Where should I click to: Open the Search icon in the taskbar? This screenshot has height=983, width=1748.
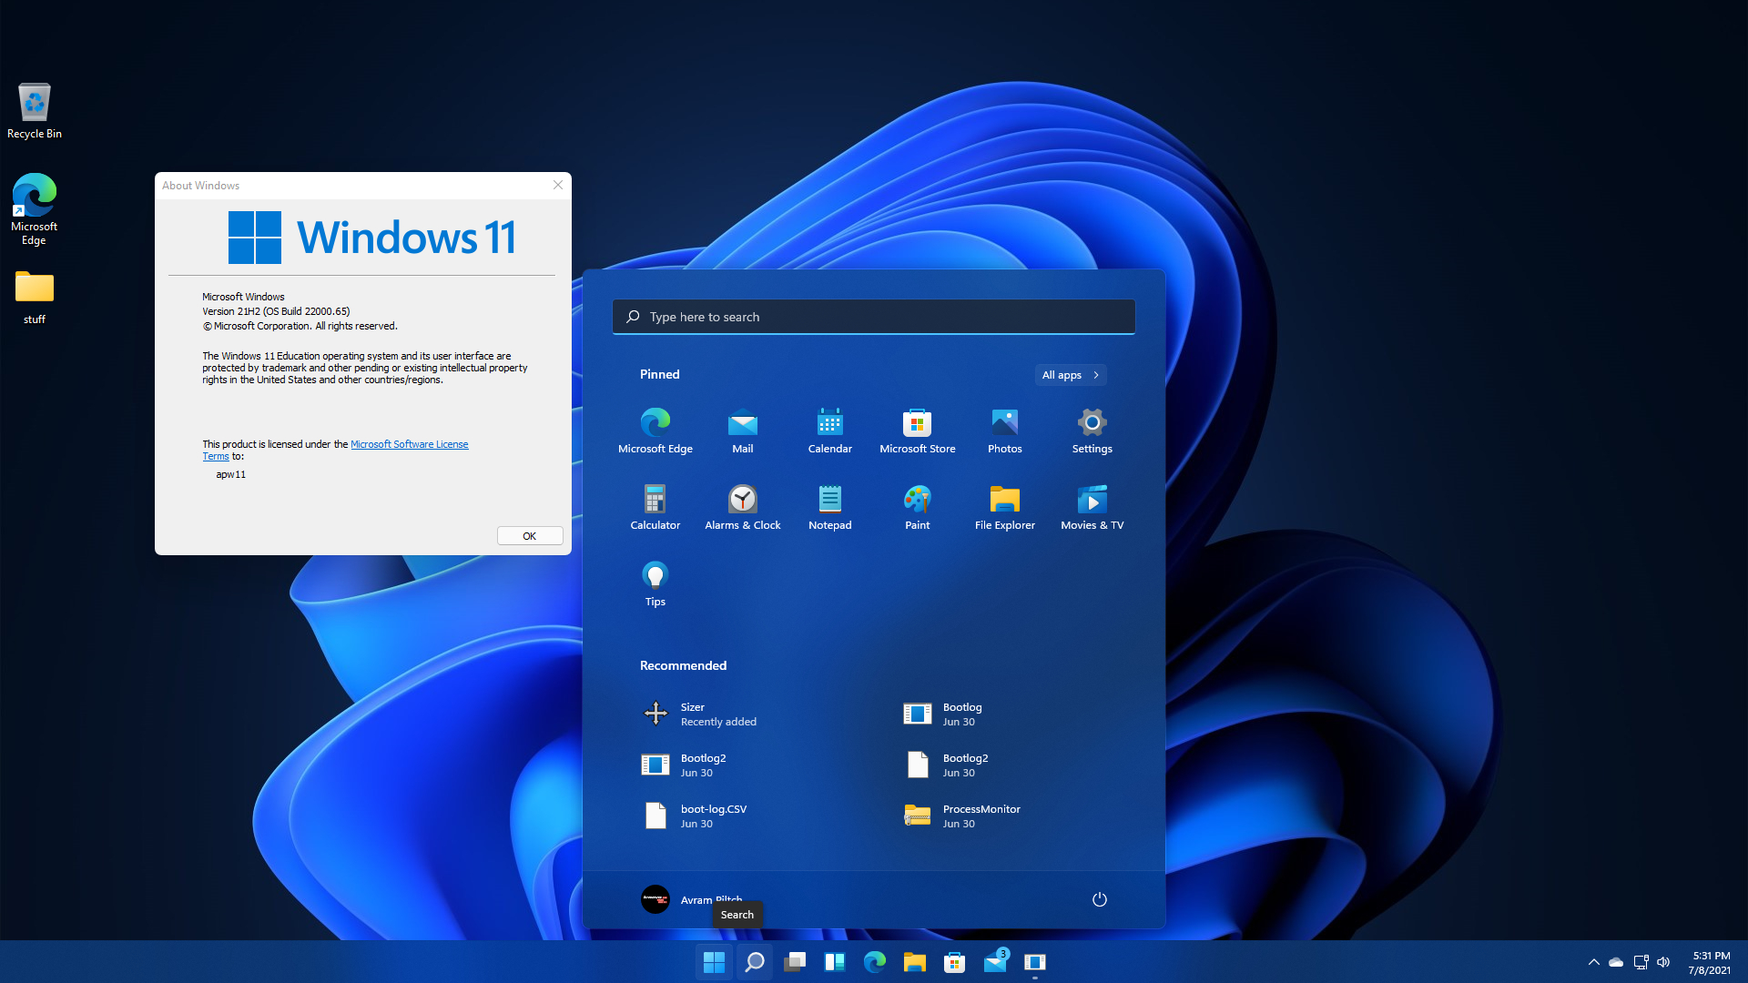coord(754,961)
